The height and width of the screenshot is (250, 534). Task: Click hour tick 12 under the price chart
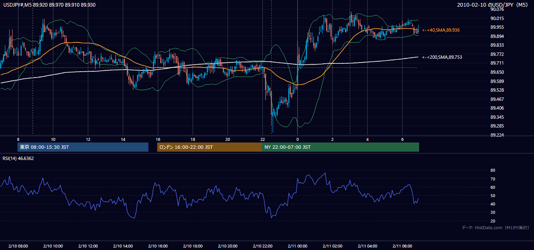coord(88,139)
